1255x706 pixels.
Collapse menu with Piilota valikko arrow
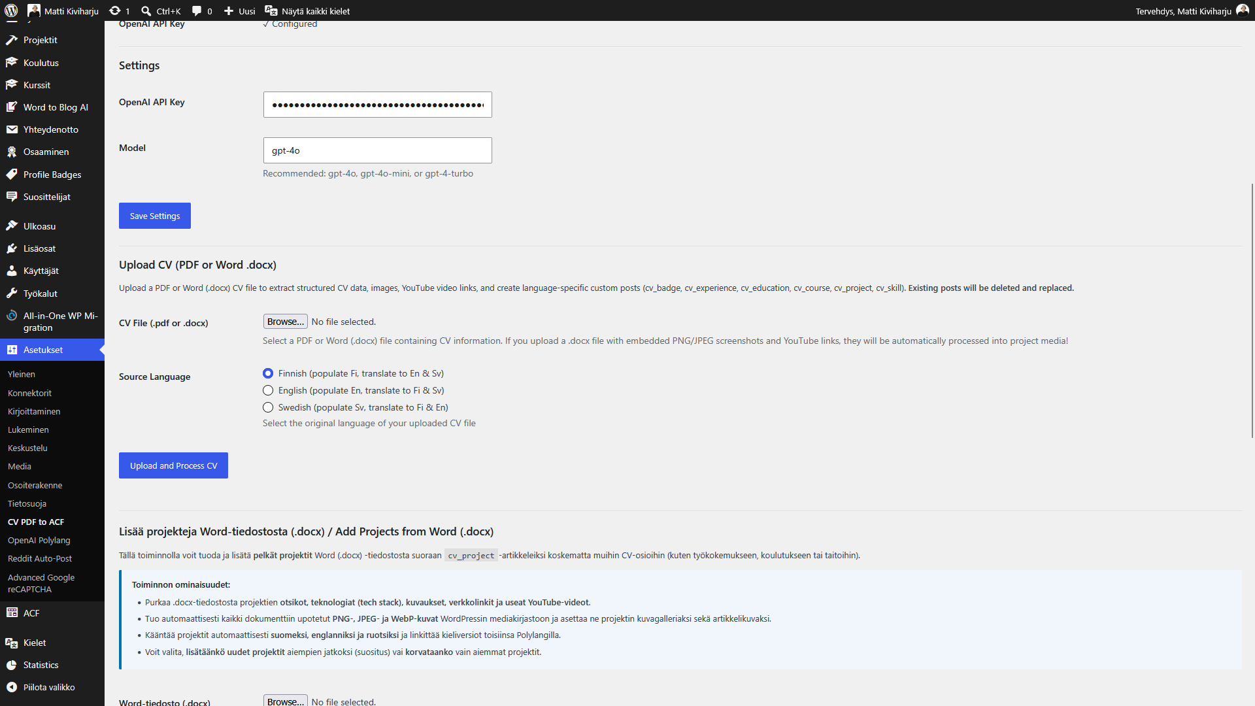pyautogui.click(x=12, y=687)
